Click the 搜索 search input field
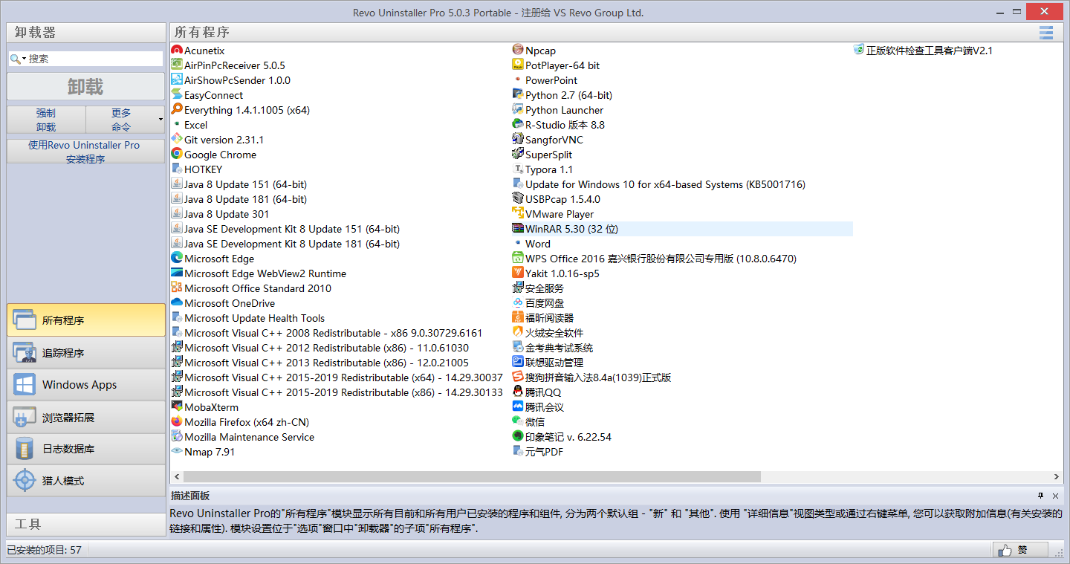1070x564 pixels. click(94, 59)
